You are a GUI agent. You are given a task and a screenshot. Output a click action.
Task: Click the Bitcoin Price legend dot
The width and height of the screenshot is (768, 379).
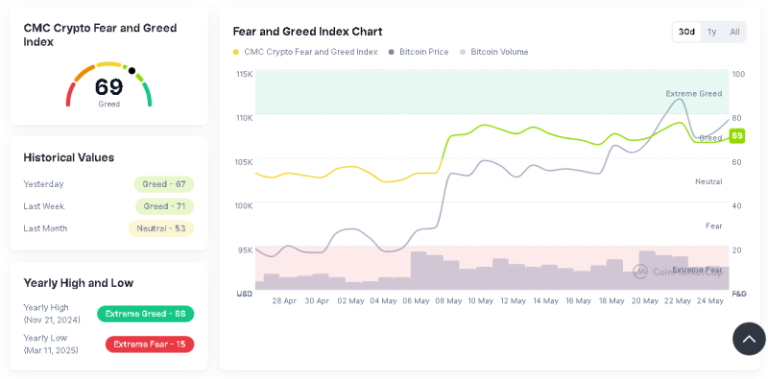coord(392,52)
